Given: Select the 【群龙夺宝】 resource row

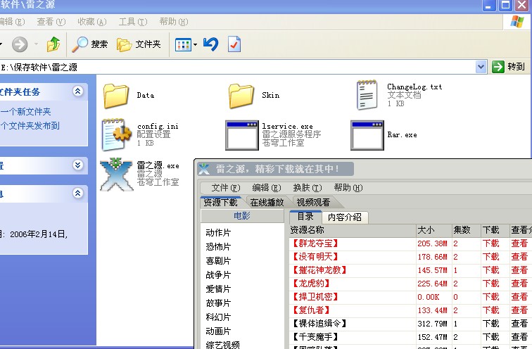Looking at the screenshot, I should [x=410, y=243].
